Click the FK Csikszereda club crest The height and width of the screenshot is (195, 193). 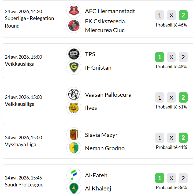click(74, 26)
